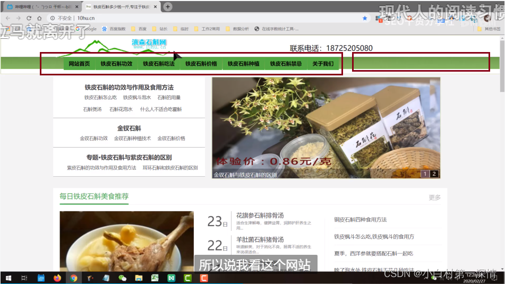The width and height of the screenshot is (505, 284).
Task: Open the 石斛花泡水 link
Action: [x=121, y=109]
